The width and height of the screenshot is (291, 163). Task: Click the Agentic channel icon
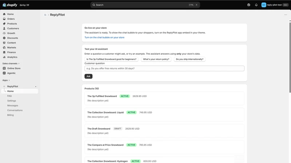point(4,73)
